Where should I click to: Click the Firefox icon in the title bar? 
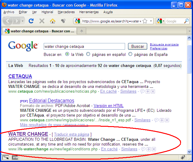click(4, 5)
